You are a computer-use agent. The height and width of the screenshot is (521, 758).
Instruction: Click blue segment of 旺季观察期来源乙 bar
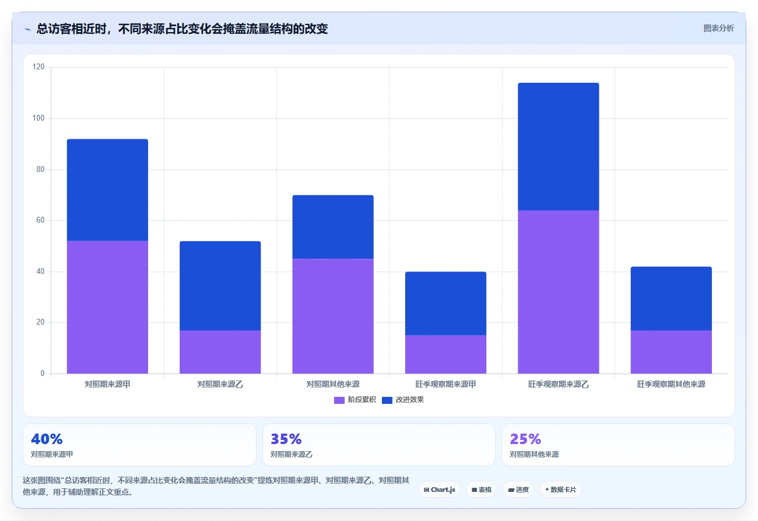point(559,147)
